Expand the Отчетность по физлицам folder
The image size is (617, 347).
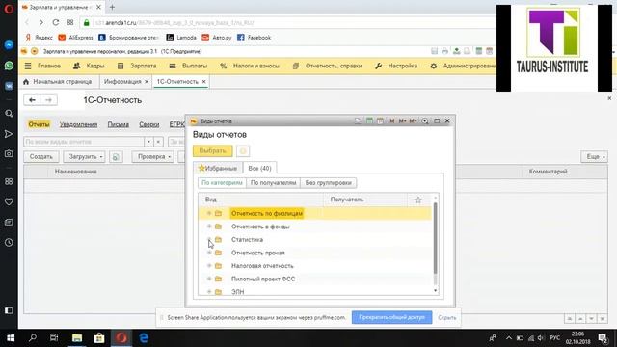[x=209, y=213]
